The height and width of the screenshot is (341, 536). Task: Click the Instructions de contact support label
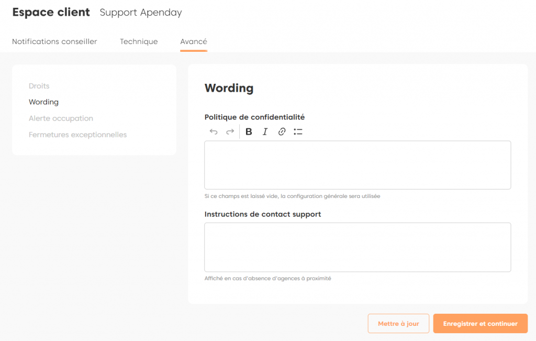click(x=263, y=214)
